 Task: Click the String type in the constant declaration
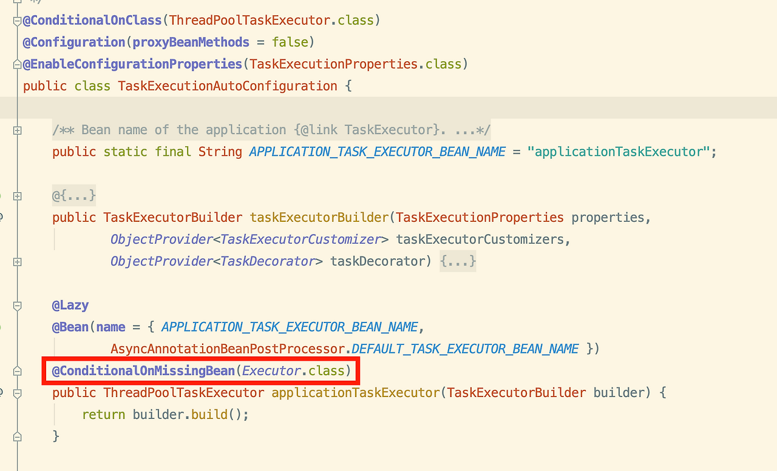pyautogui.click(x=220, y=152)
